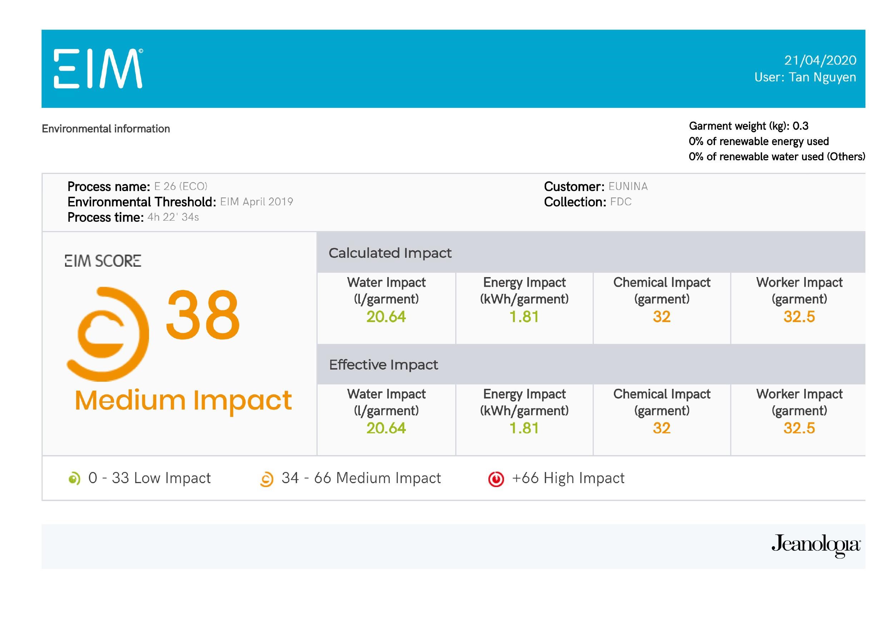
Task: Click 'Chemical Impact (garment)' header under Effective Impact
Action: coord(662,402)
